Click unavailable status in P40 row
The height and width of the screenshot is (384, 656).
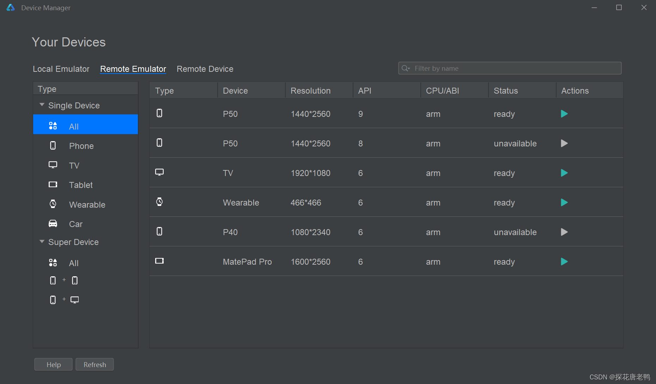coord(515,232)
